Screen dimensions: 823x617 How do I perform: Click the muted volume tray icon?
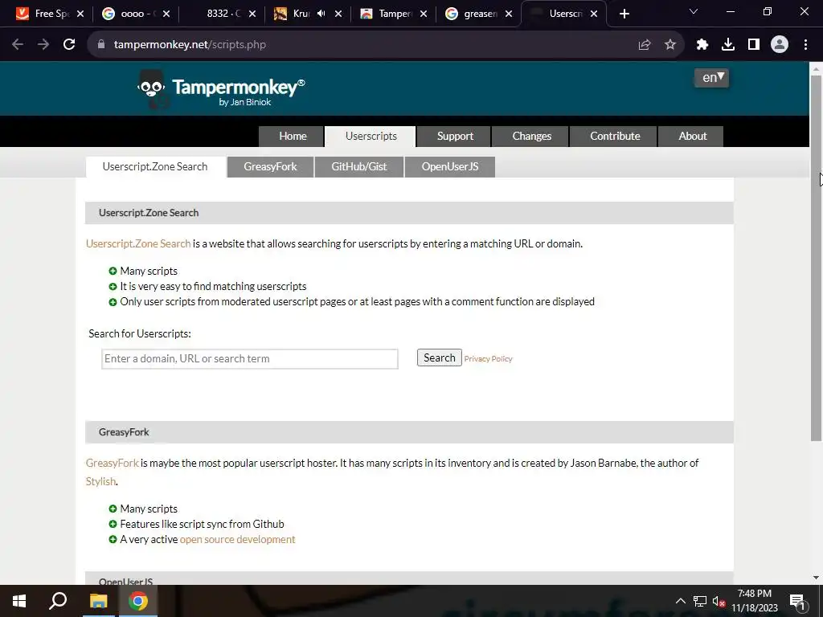pyautogui.click(x=719, y=601)
